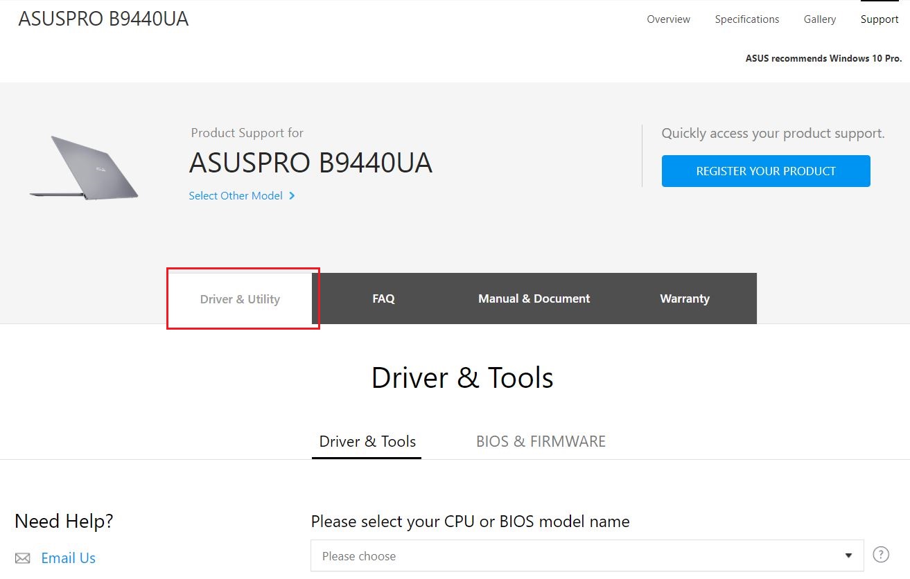Click the REGISTER YOUR PRODUCT button
This screenshot has height=579, width=910.
[x=766, y=171]
